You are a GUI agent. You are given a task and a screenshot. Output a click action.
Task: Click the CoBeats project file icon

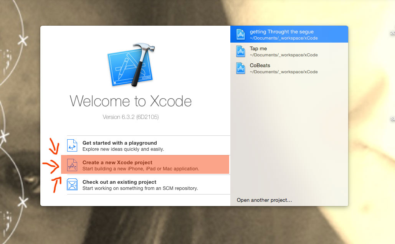pos(240,68)
